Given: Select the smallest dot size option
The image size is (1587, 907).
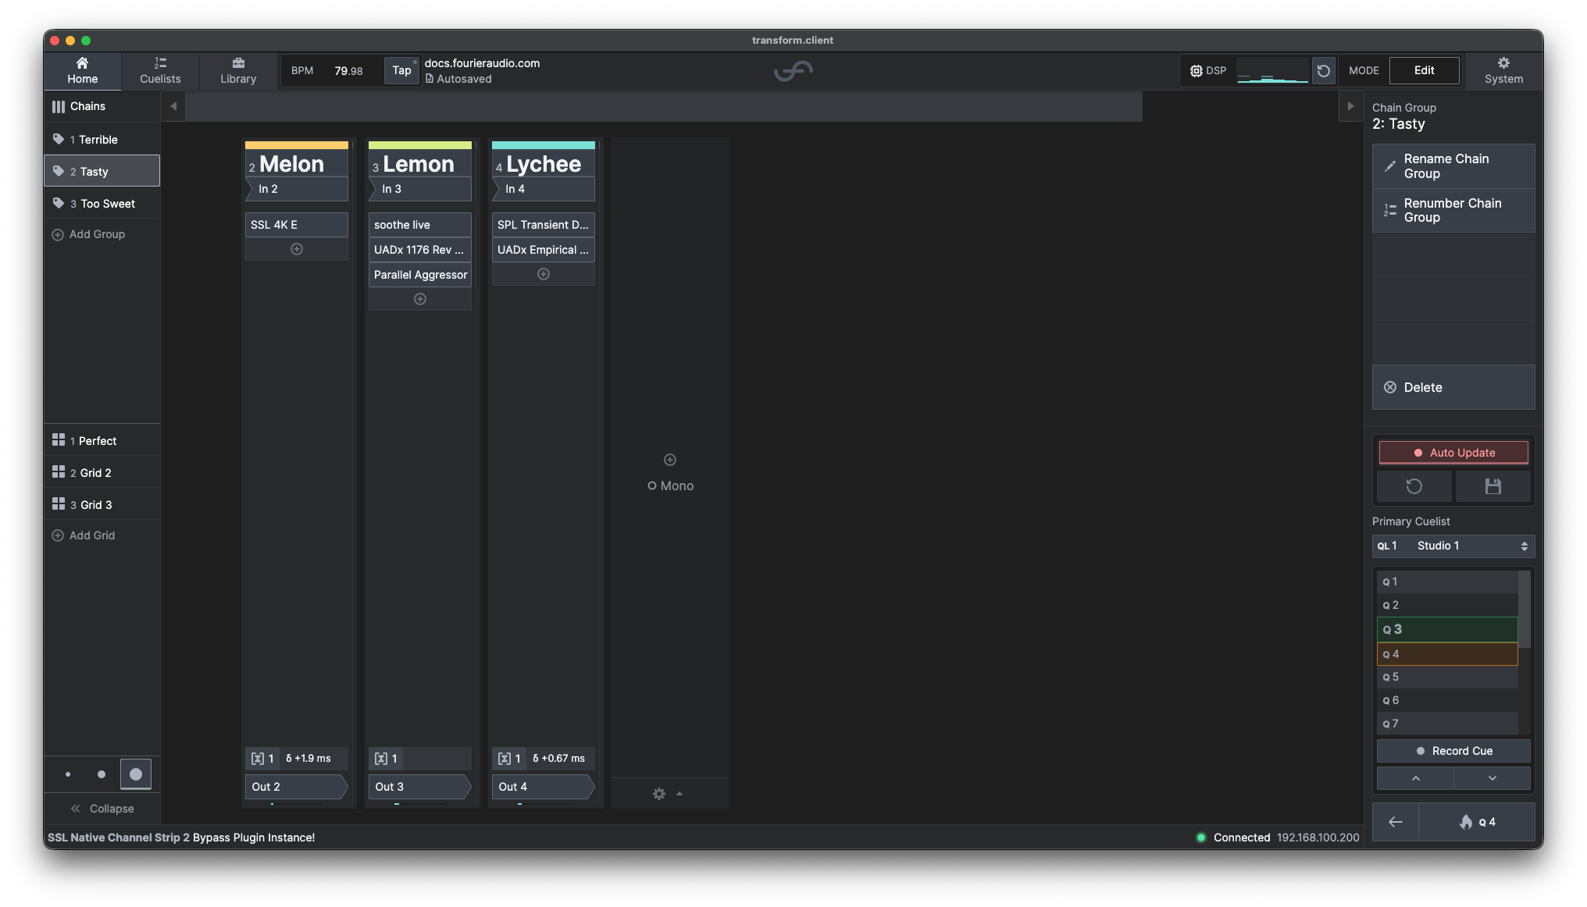Looking at the screenshot, I should 68,774.
